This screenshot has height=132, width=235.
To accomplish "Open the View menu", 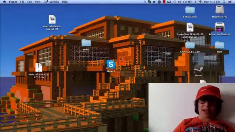I will tap(37, 2).
